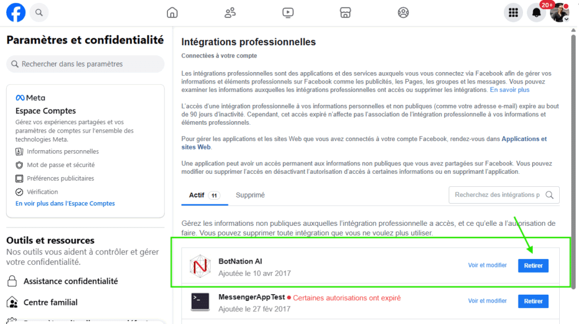
Task: Switch to the Supprimé tab
Action: click(250, 195)
